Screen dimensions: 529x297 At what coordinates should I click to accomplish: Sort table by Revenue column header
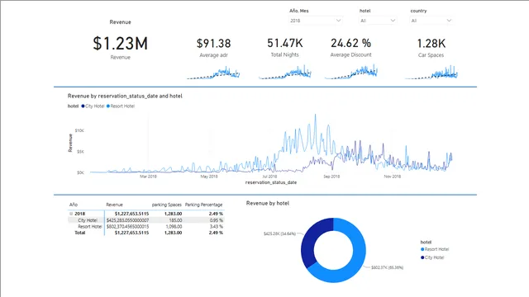(114, 205)
